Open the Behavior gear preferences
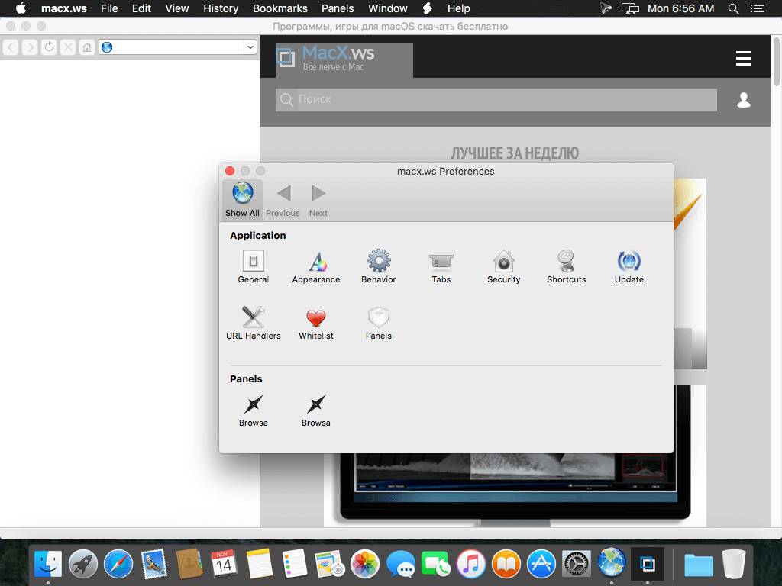This screenshot has height=586, width=782. (x=379, y=266)
